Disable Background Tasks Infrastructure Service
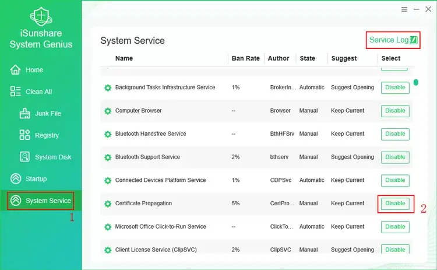The height and width of the screenshot is (270, 437). [x=395, y=87]
